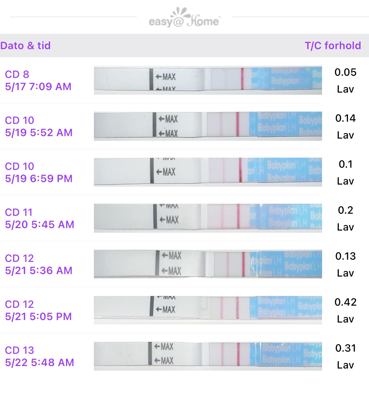Click the T/C forhold column header
Image resolution: width=369 pixels, height=417 pixels.
[333, 46]
